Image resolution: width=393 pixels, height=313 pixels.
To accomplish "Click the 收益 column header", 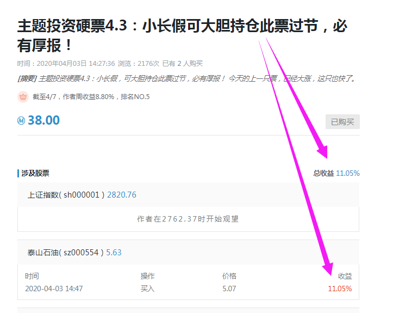I will (345, 276).
